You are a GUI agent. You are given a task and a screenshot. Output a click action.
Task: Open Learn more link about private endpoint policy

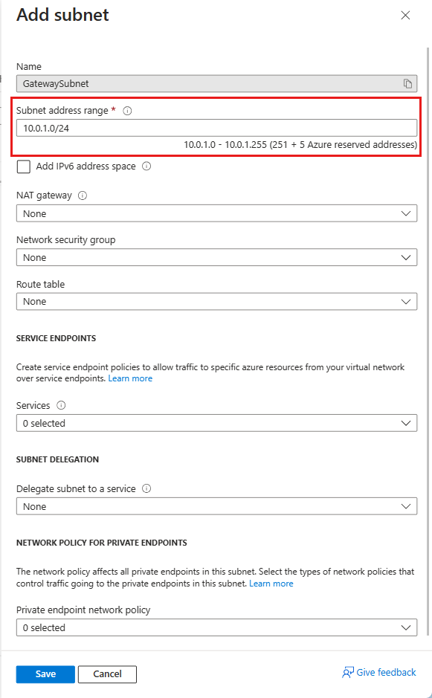pyautogui.click(x=271, y=584)
